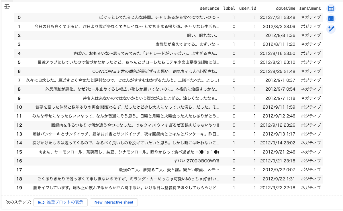343x211 pixels.
Task: Click the sentence starting 腰をイワしています
Action: tap(126, 188)
